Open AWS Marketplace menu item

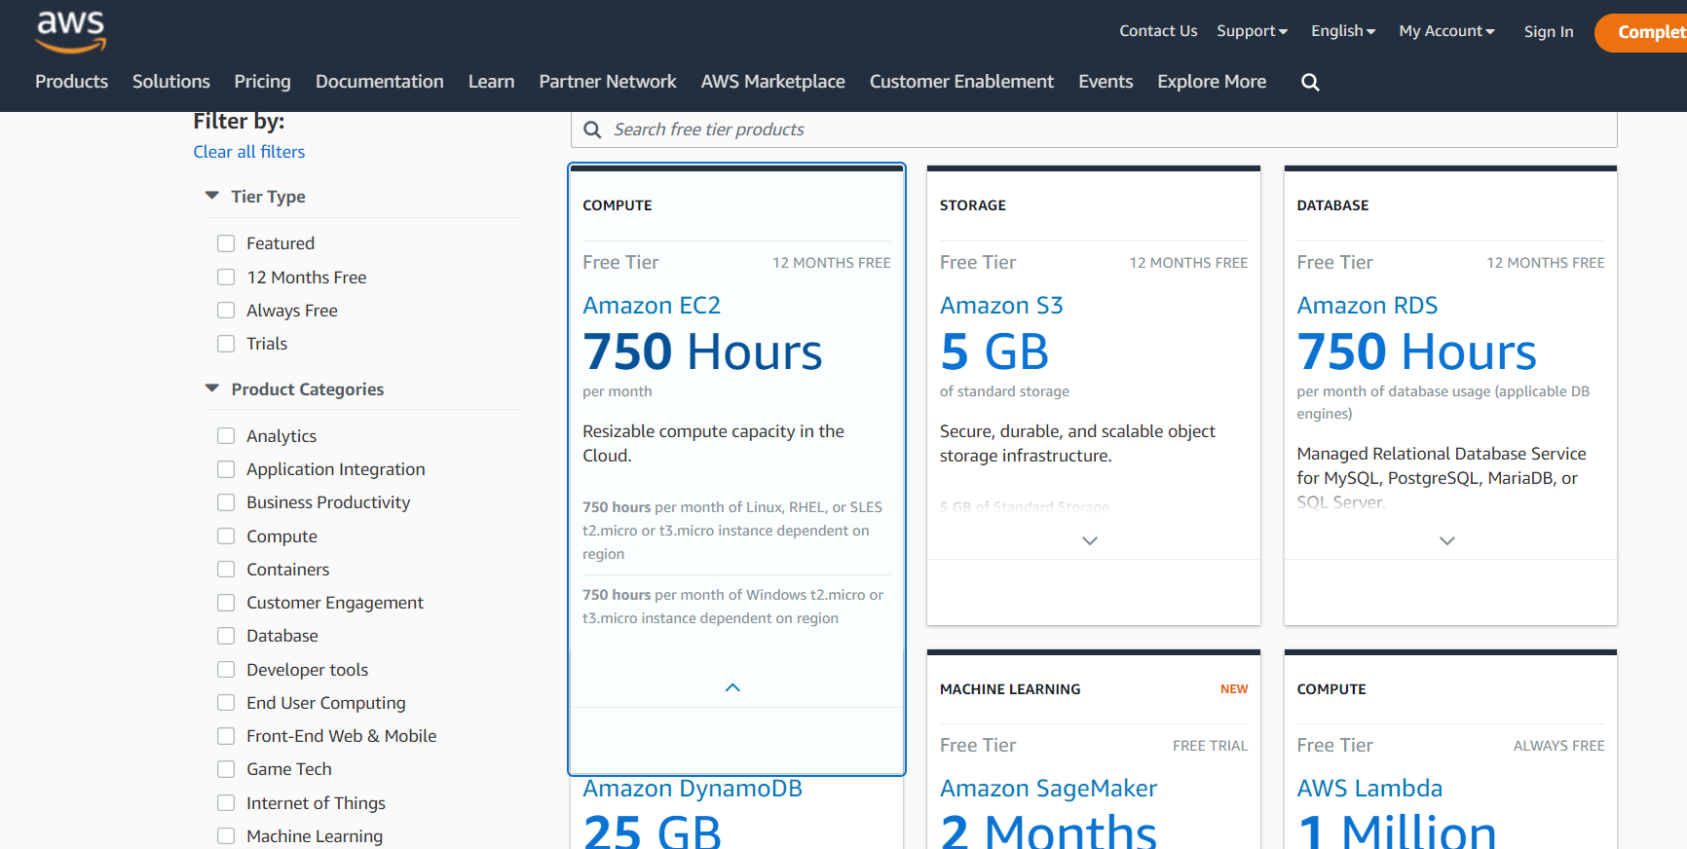tap(772, 82)
